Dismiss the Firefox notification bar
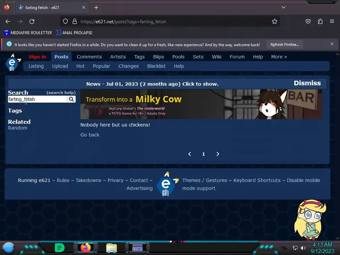Viewport: 340px width, 255px height. click(332, 44)
